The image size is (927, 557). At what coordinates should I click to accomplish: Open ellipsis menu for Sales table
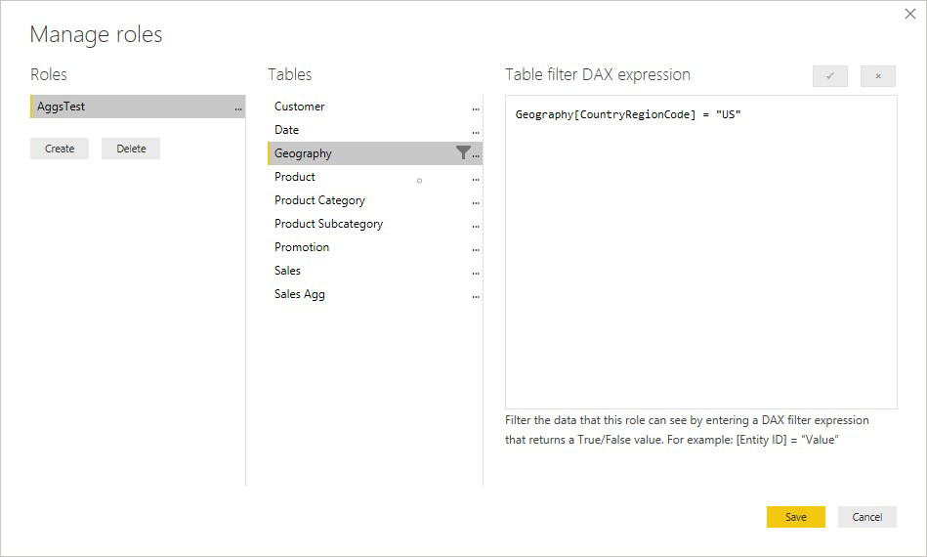tap(476, 274)
